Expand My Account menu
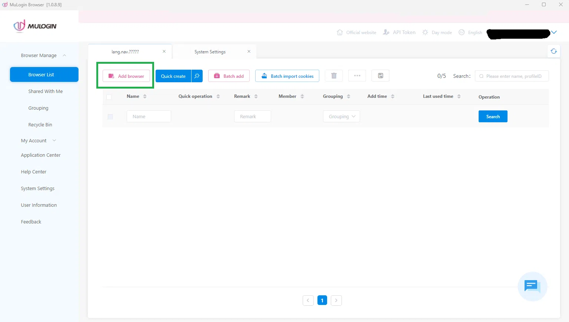 [39, 141]
